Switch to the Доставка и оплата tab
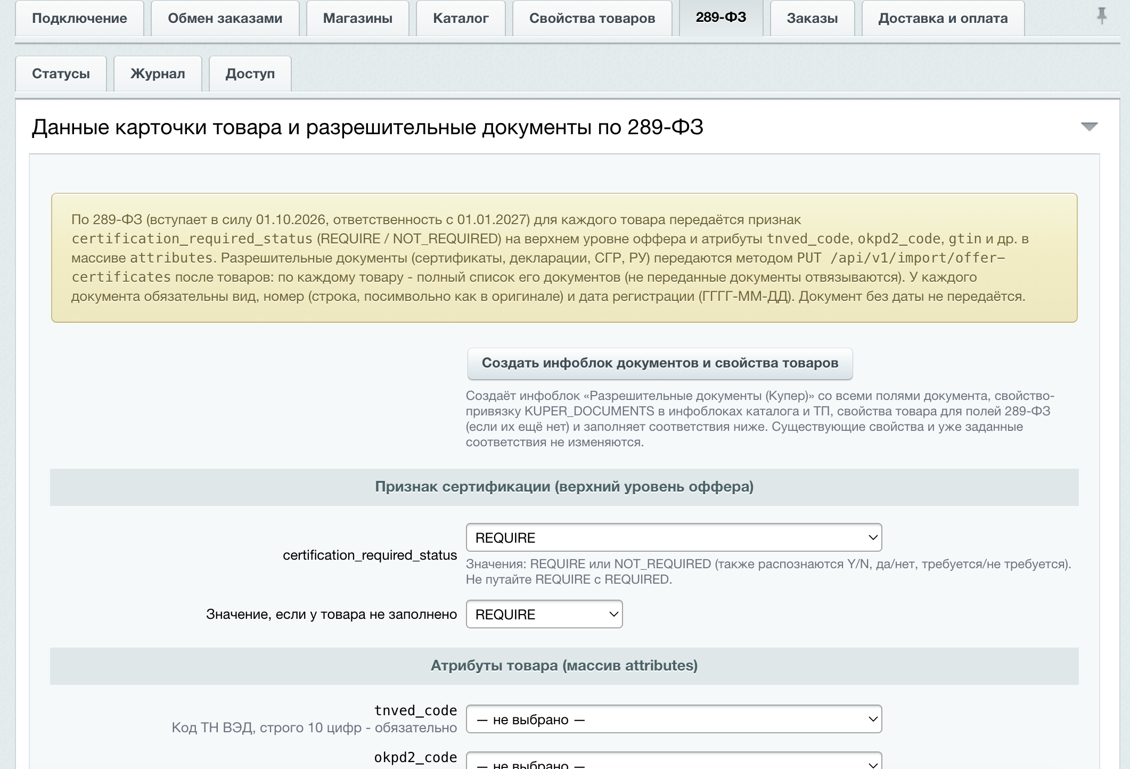1130x769 pixels. [x=943, y=18]
